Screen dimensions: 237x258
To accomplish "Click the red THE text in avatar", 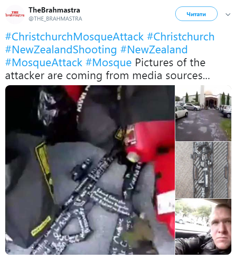I will [15, 13].
